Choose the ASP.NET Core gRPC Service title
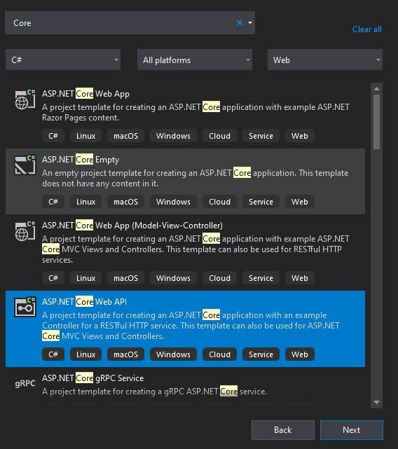The height and width of the screenshot is (449, 398). pyautogui.click(x=92, y=378)
